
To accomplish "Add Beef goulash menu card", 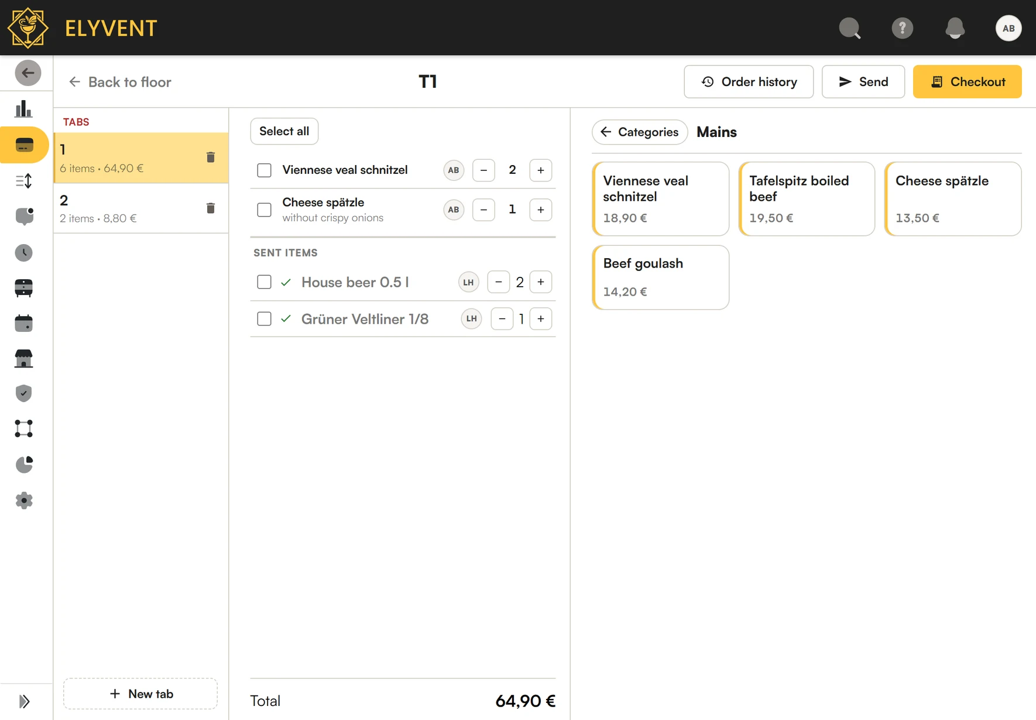I will coord(660,277).
